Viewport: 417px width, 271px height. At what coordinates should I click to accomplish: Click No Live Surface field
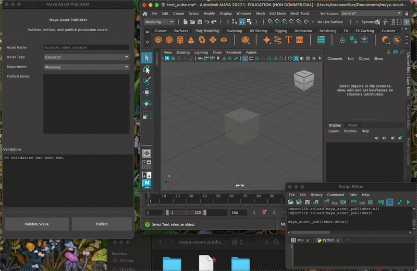point(330,22)
